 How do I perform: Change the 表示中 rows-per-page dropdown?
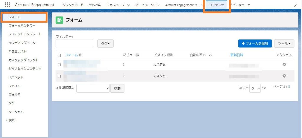pos(255,88)
